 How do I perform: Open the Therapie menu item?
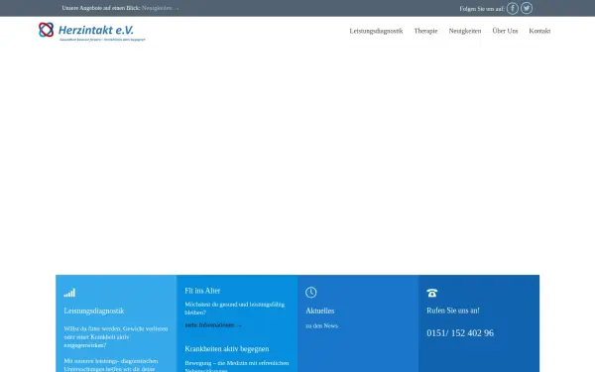[x=425, y=31]
